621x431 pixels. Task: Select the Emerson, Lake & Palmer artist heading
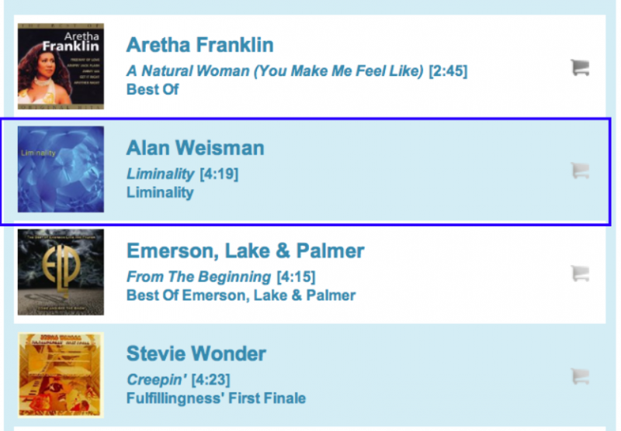pyautogui.click(x=245, y=251)
